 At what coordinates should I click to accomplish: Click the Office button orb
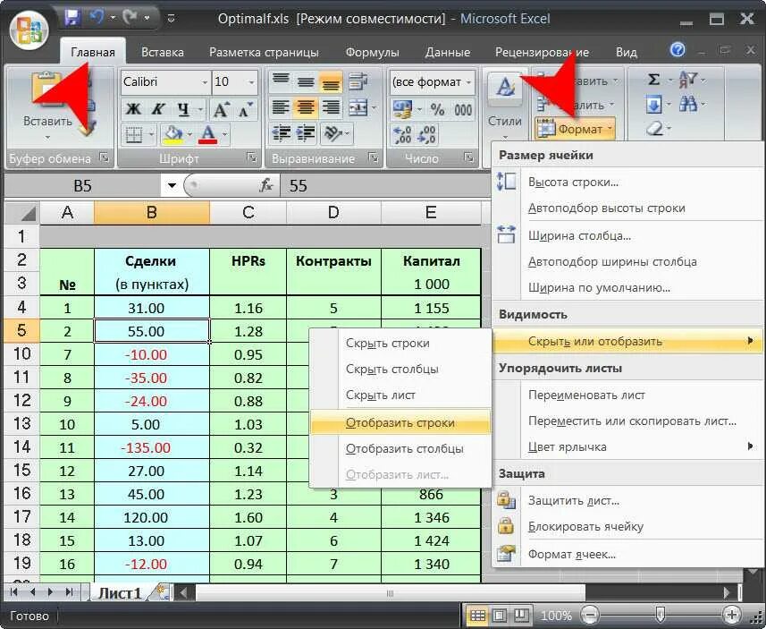tap(29, 29)
